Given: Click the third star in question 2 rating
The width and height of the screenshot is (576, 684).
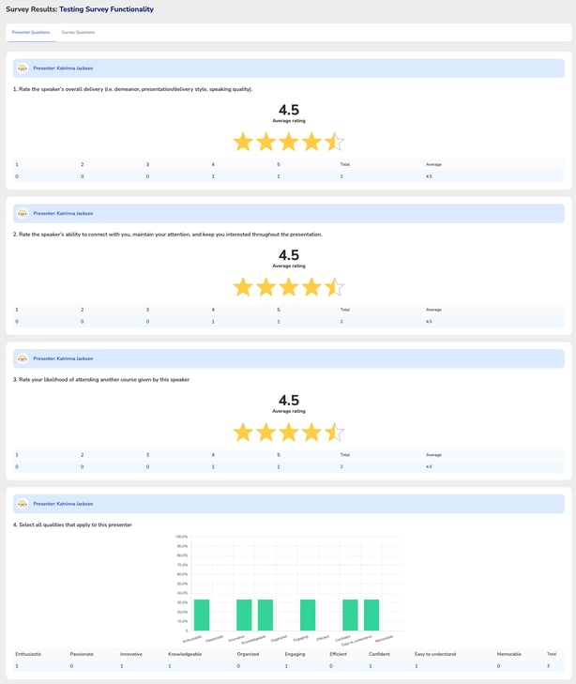Looking at the screenshot, I should click(289, 287).
